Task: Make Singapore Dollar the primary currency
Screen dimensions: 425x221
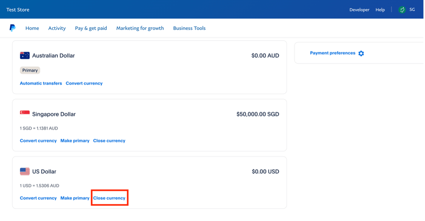Action: pos(75,141)
